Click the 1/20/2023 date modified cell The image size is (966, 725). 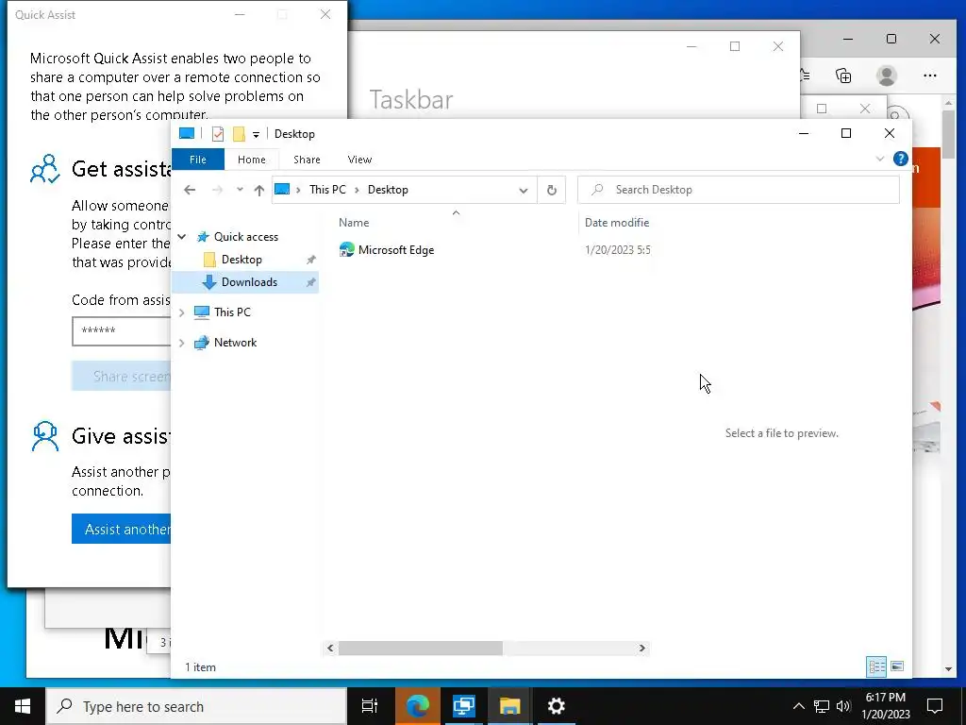pos(617,249)
